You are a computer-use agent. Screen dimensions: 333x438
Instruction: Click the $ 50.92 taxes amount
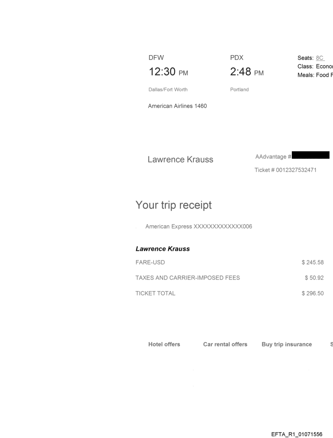click(x=314, y=278)
